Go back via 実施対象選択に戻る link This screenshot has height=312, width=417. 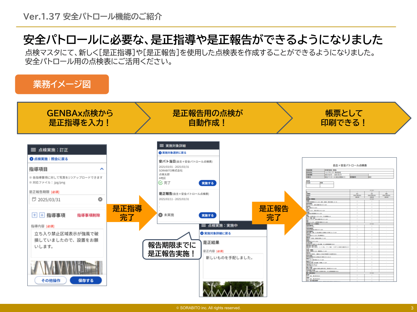pos(175,153)
